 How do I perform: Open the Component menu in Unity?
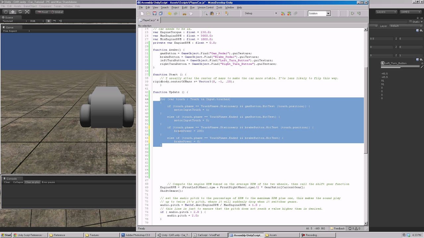45,6
